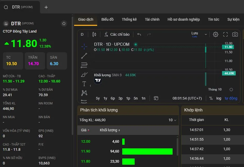
Task: Sort by Giá column
Action: (85, 130)
